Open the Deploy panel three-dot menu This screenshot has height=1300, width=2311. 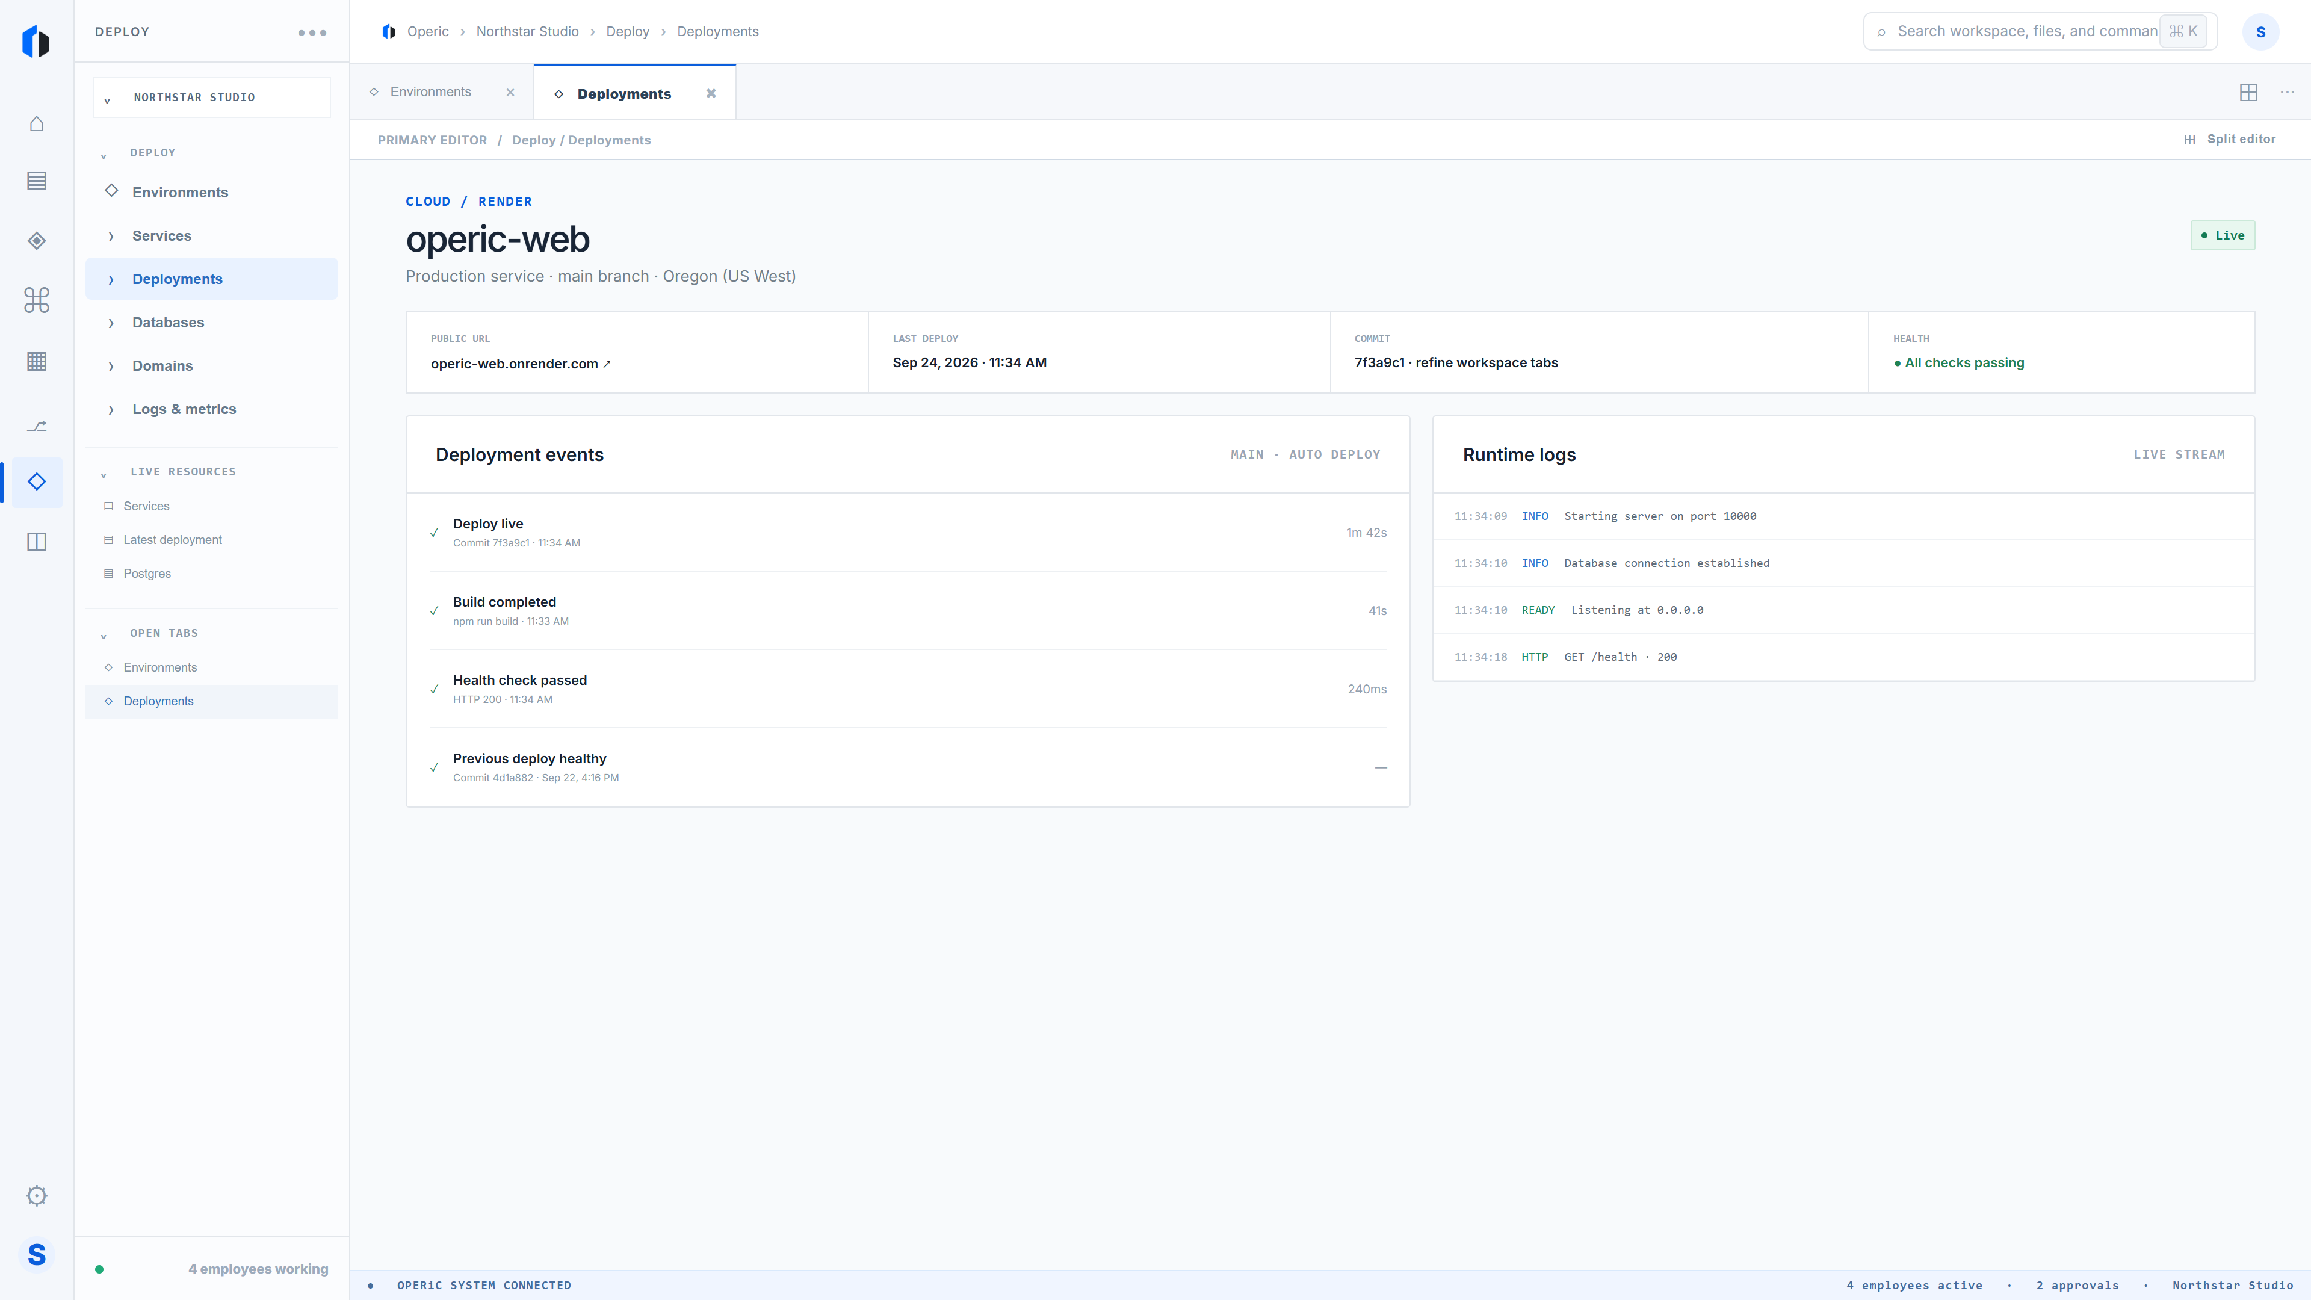pyautogui.click(x=312, y=32)
